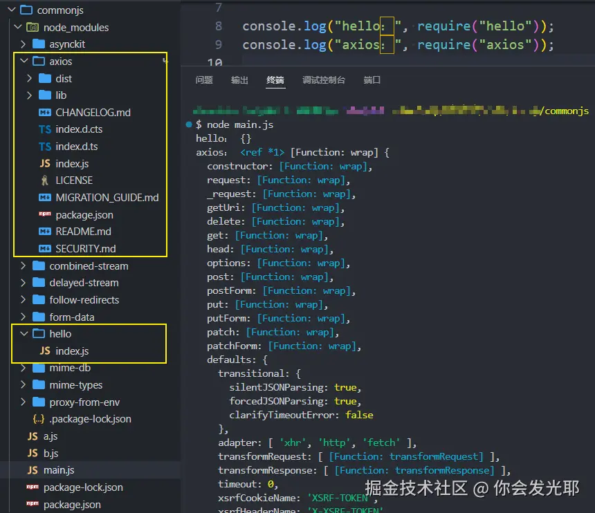Click the LICENSE file certificate icon
This screenshot has height=513, width=595.
(x=45, y=180)
